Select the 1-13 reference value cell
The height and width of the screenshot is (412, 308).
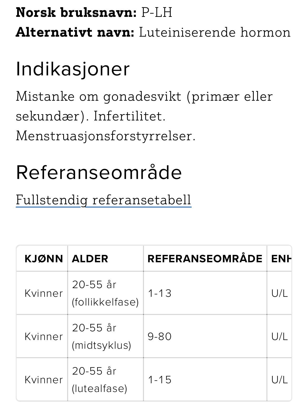point(160,293)
